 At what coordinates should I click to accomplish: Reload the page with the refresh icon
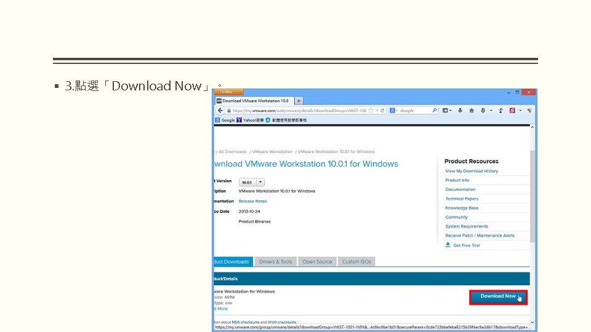tap(382, 111)
